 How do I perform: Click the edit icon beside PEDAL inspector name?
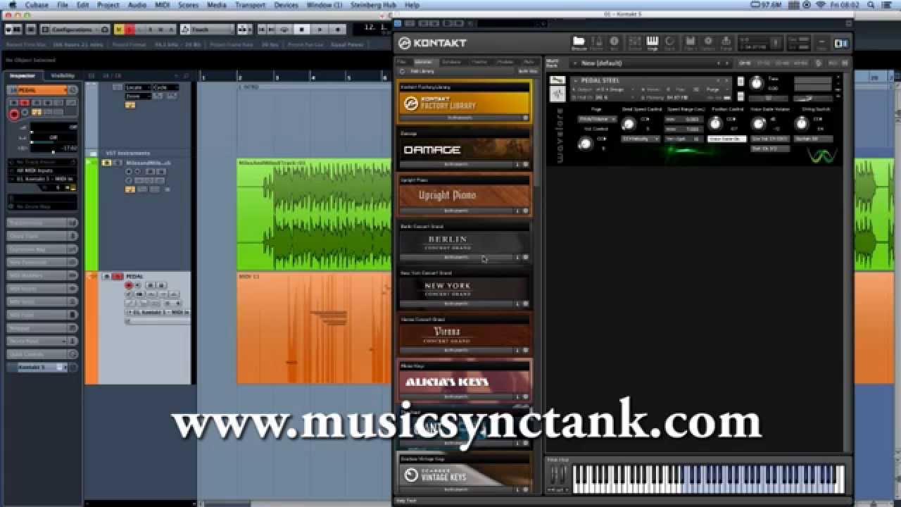coord(73,90)
